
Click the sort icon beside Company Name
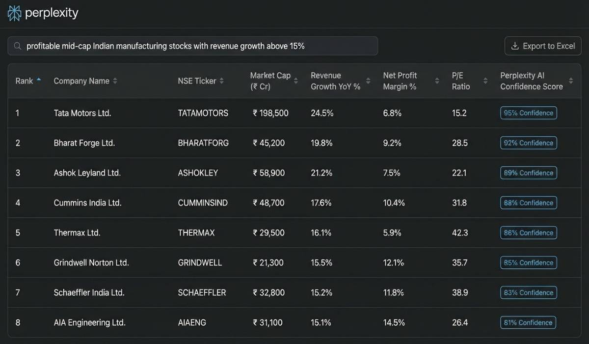115,81
